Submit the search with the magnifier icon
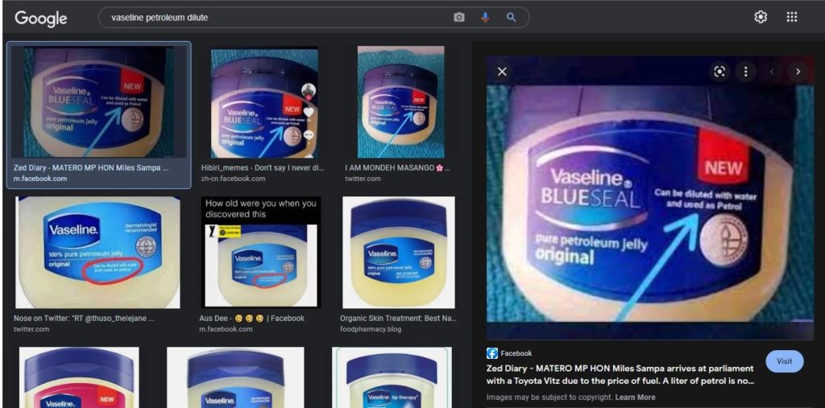The height and width of the screenshot is (408, 825). click(x=511, y=18)
